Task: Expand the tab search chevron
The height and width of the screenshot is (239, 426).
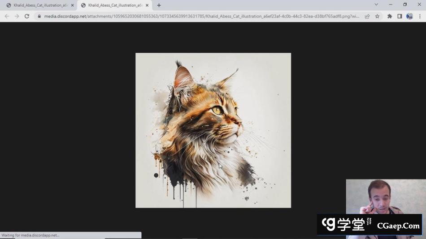Action: click(x=376, y=4)
